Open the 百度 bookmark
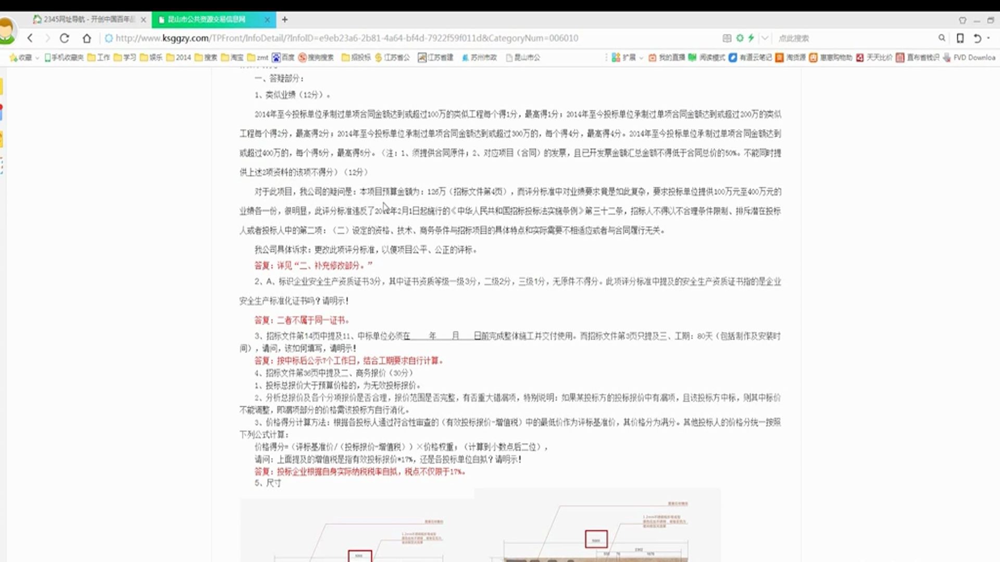The image size is (1000, 562). [283, 57]
